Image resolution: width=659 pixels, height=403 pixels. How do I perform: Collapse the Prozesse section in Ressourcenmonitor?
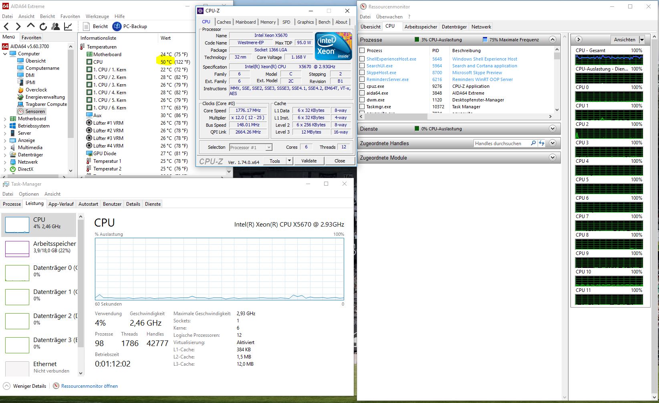click(x=552, y=40)
